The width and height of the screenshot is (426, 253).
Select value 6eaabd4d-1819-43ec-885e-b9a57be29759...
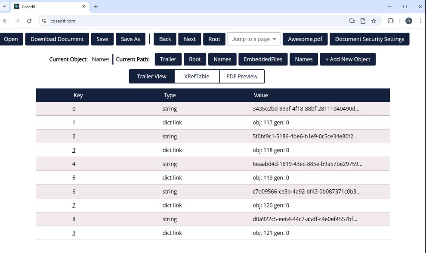[307, 164]
